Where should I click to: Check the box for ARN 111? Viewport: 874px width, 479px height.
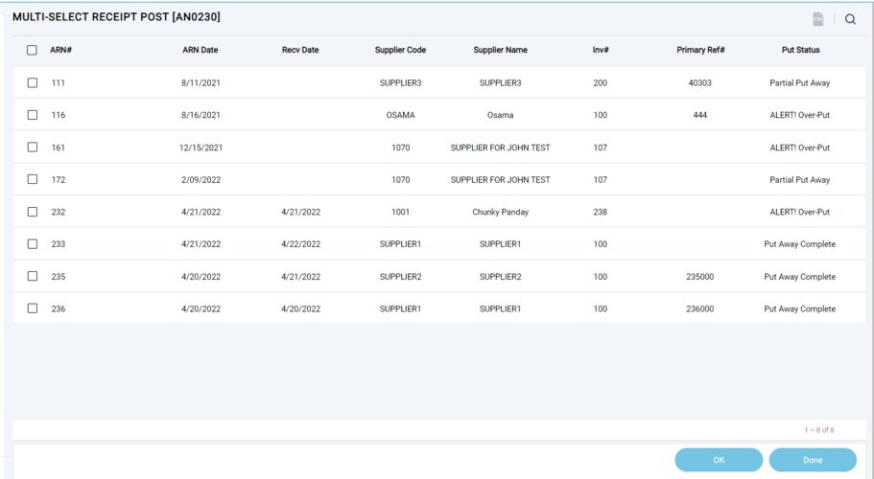(33, 83)
